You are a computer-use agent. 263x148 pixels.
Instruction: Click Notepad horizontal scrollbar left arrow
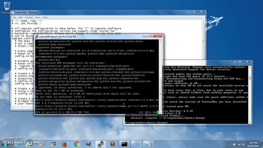[13, 107]
